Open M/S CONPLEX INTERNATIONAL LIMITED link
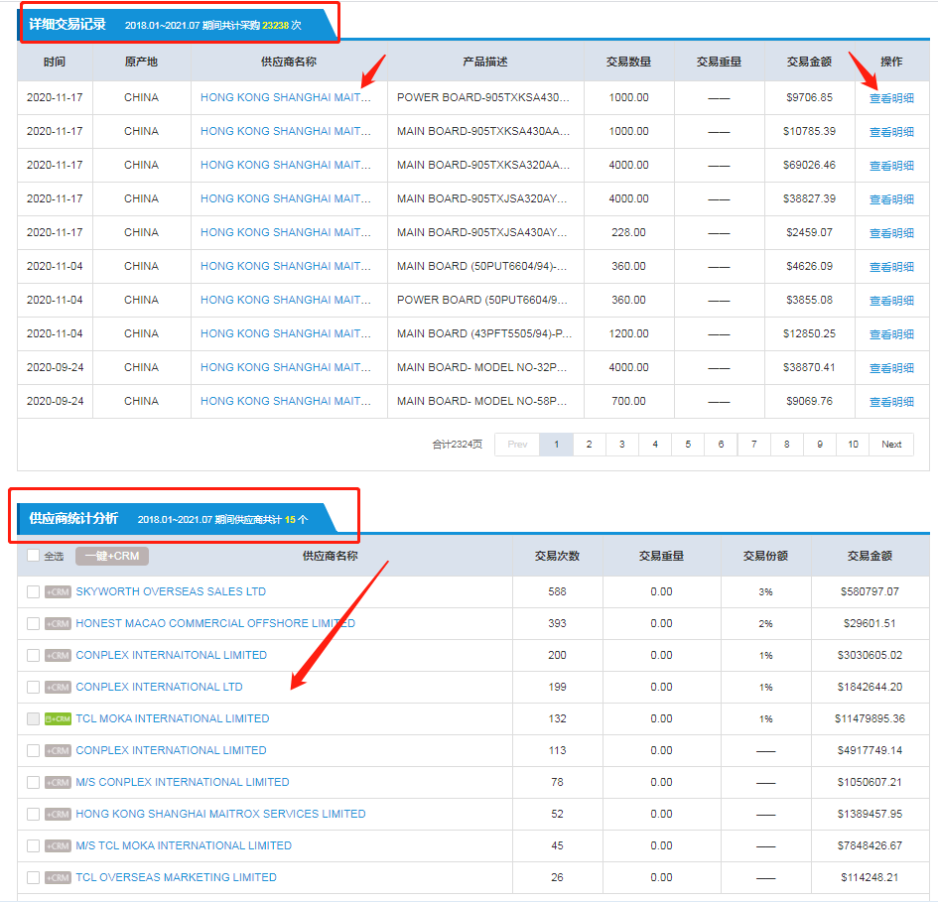Image resolution: width=938 pixels, height=902 pixels. click(183, 782)
